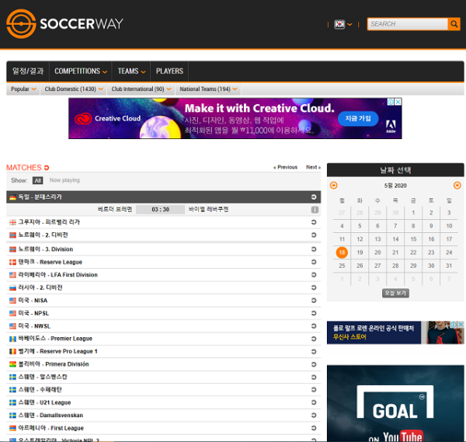Screen dimensions: 466x442
Task: Expand the COMPETITIONS dropdown menu
Action: (x=81, y=71)
